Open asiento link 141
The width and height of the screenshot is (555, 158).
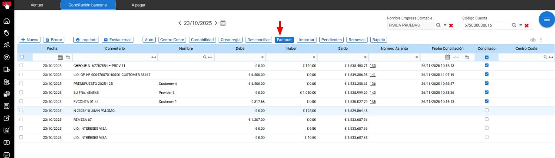pyautogui.click(x=372, y=74)
